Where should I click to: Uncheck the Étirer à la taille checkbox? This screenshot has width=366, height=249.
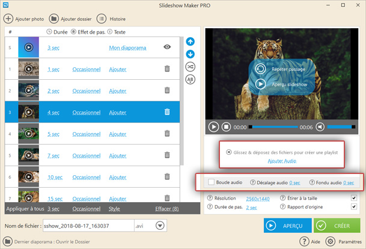tap(354, 198)
